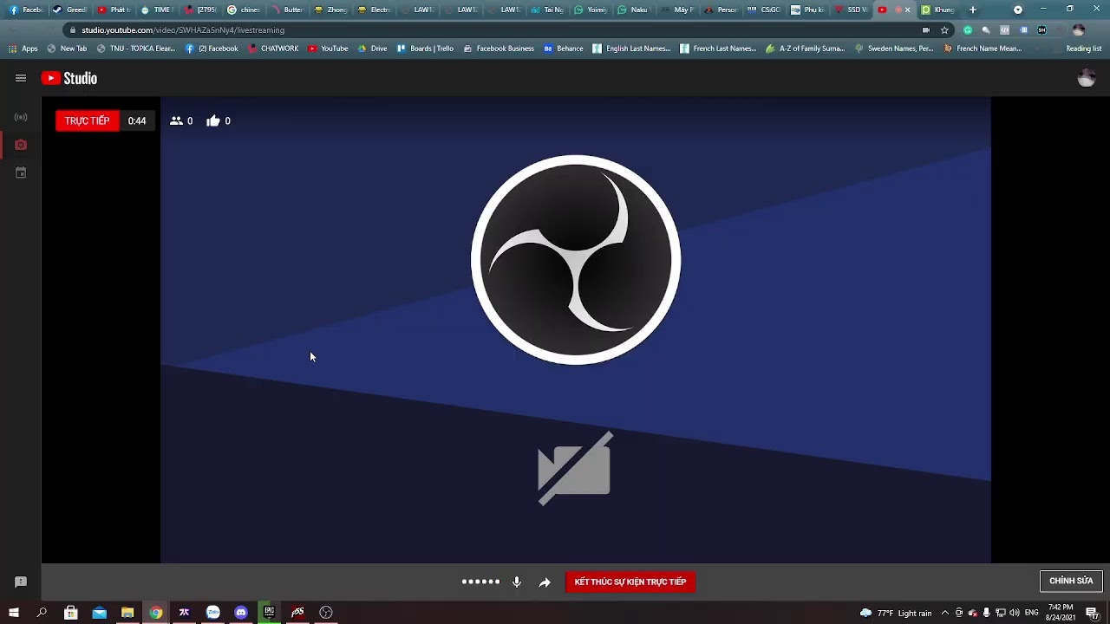Screen dimensions: 1110x624
Task: Mute the microphone in bottom control bar
Action: coord(517,582)
